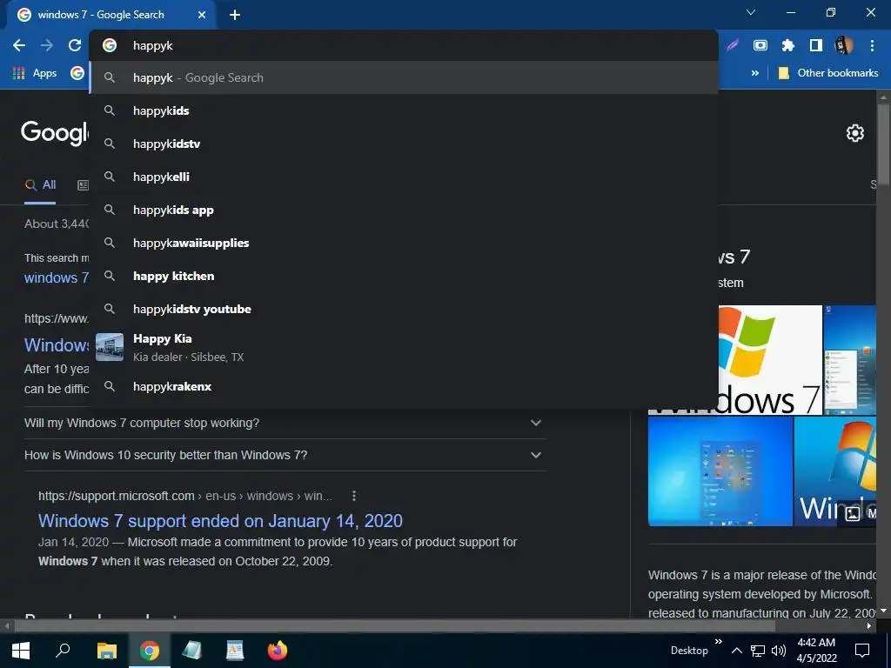Choose the happykrakenx suggestion
Screen dimensions: 891x668
404,386
